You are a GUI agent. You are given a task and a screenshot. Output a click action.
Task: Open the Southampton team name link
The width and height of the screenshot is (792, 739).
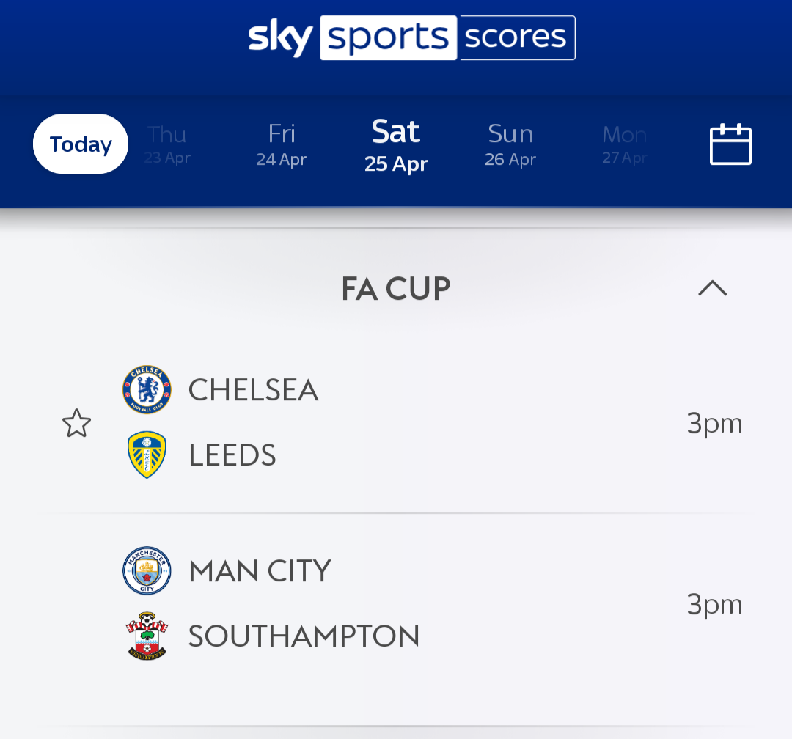coord(304,636)
